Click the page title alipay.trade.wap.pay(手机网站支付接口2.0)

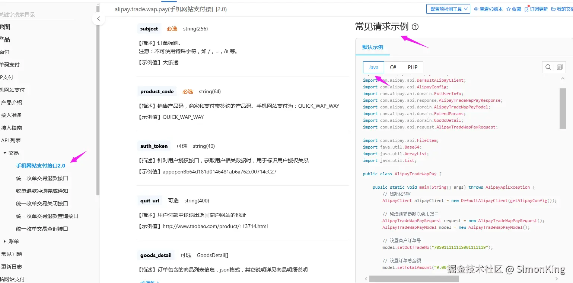pos(171,9)
